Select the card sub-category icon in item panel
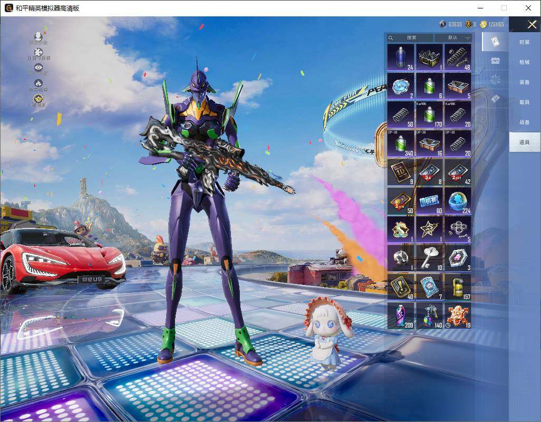Image resolution: width=541 pixels, height=422 pixels. pyautogui.click(x=495, y=41)
